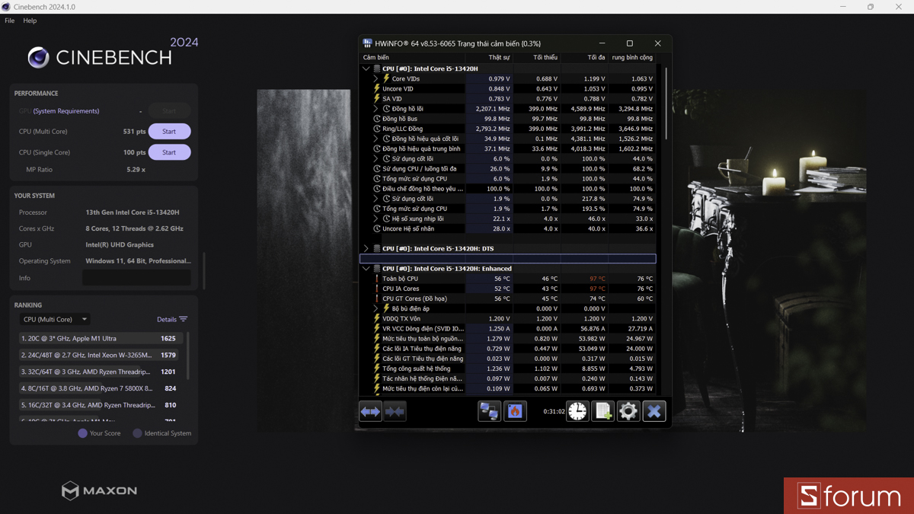Click the HWiNFO title bar app icon
This screenshot has height=514, width=914.
point(368,43)
